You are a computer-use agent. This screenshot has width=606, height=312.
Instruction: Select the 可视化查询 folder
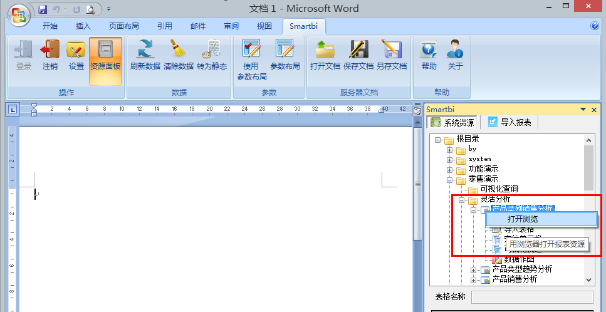[499, 189]
